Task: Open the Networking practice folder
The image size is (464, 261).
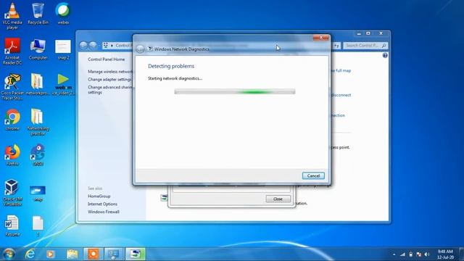Action: 38,122
